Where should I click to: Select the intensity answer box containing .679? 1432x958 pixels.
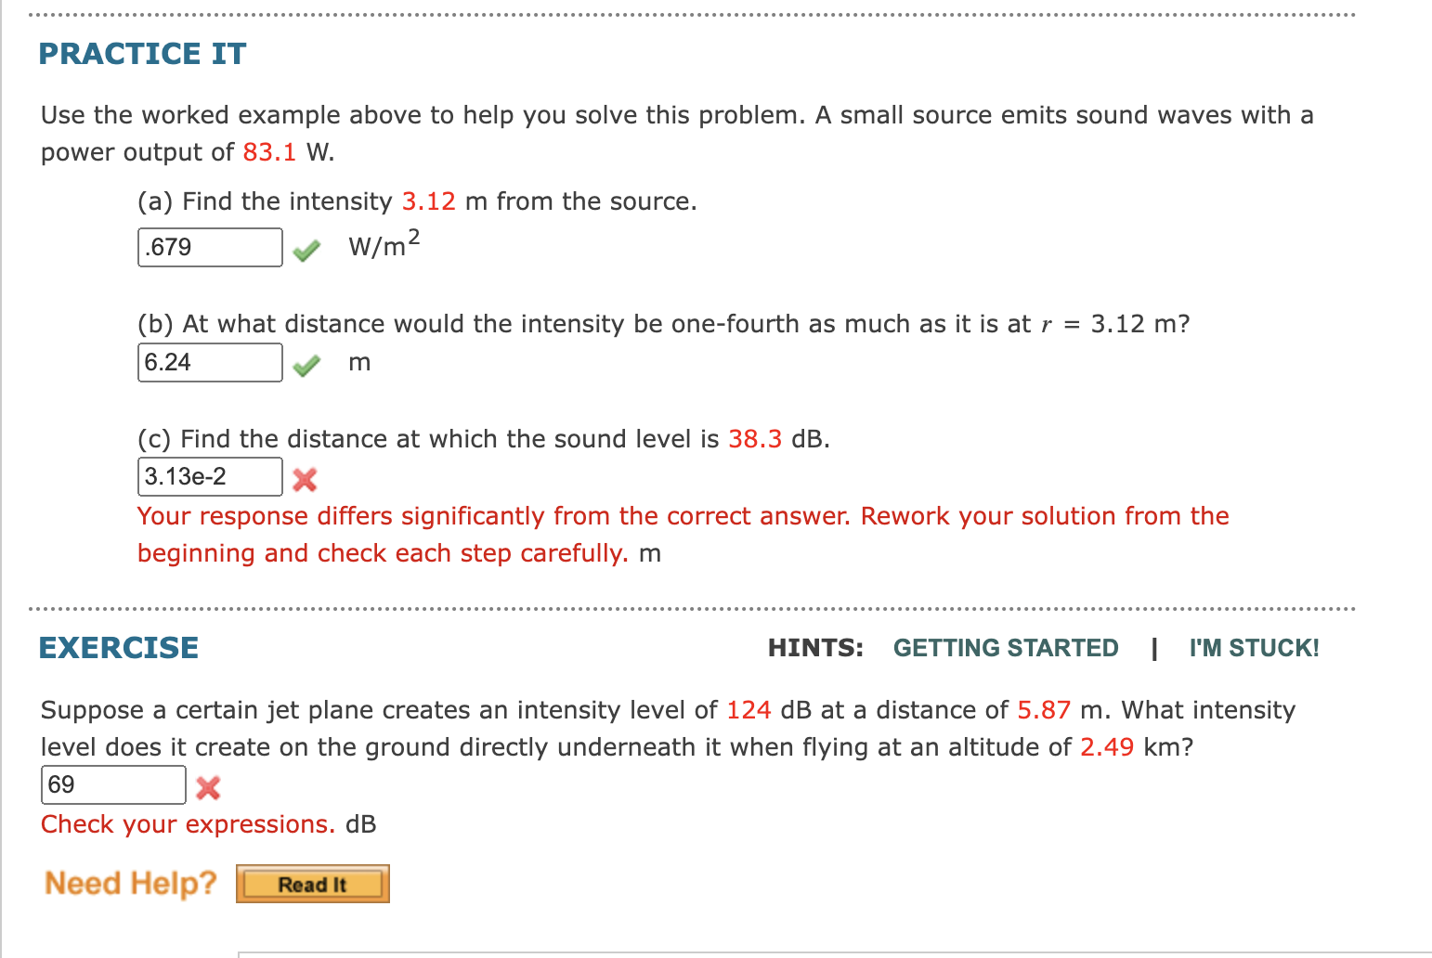(x=209, y=247)
